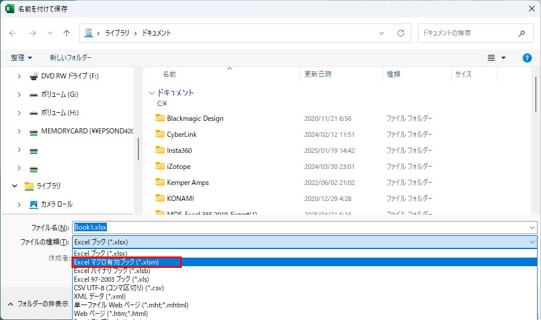Choose Web ページ (*.htm;*.html) format
Screen dimensions: 541x320
point(305,314)
